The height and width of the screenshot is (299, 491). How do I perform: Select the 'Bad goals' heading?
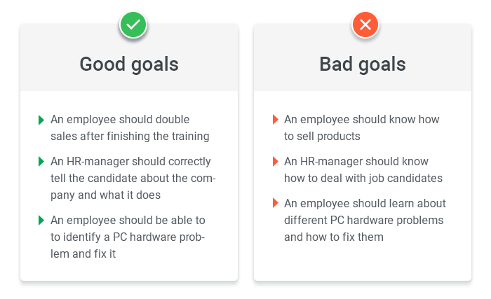363,64
